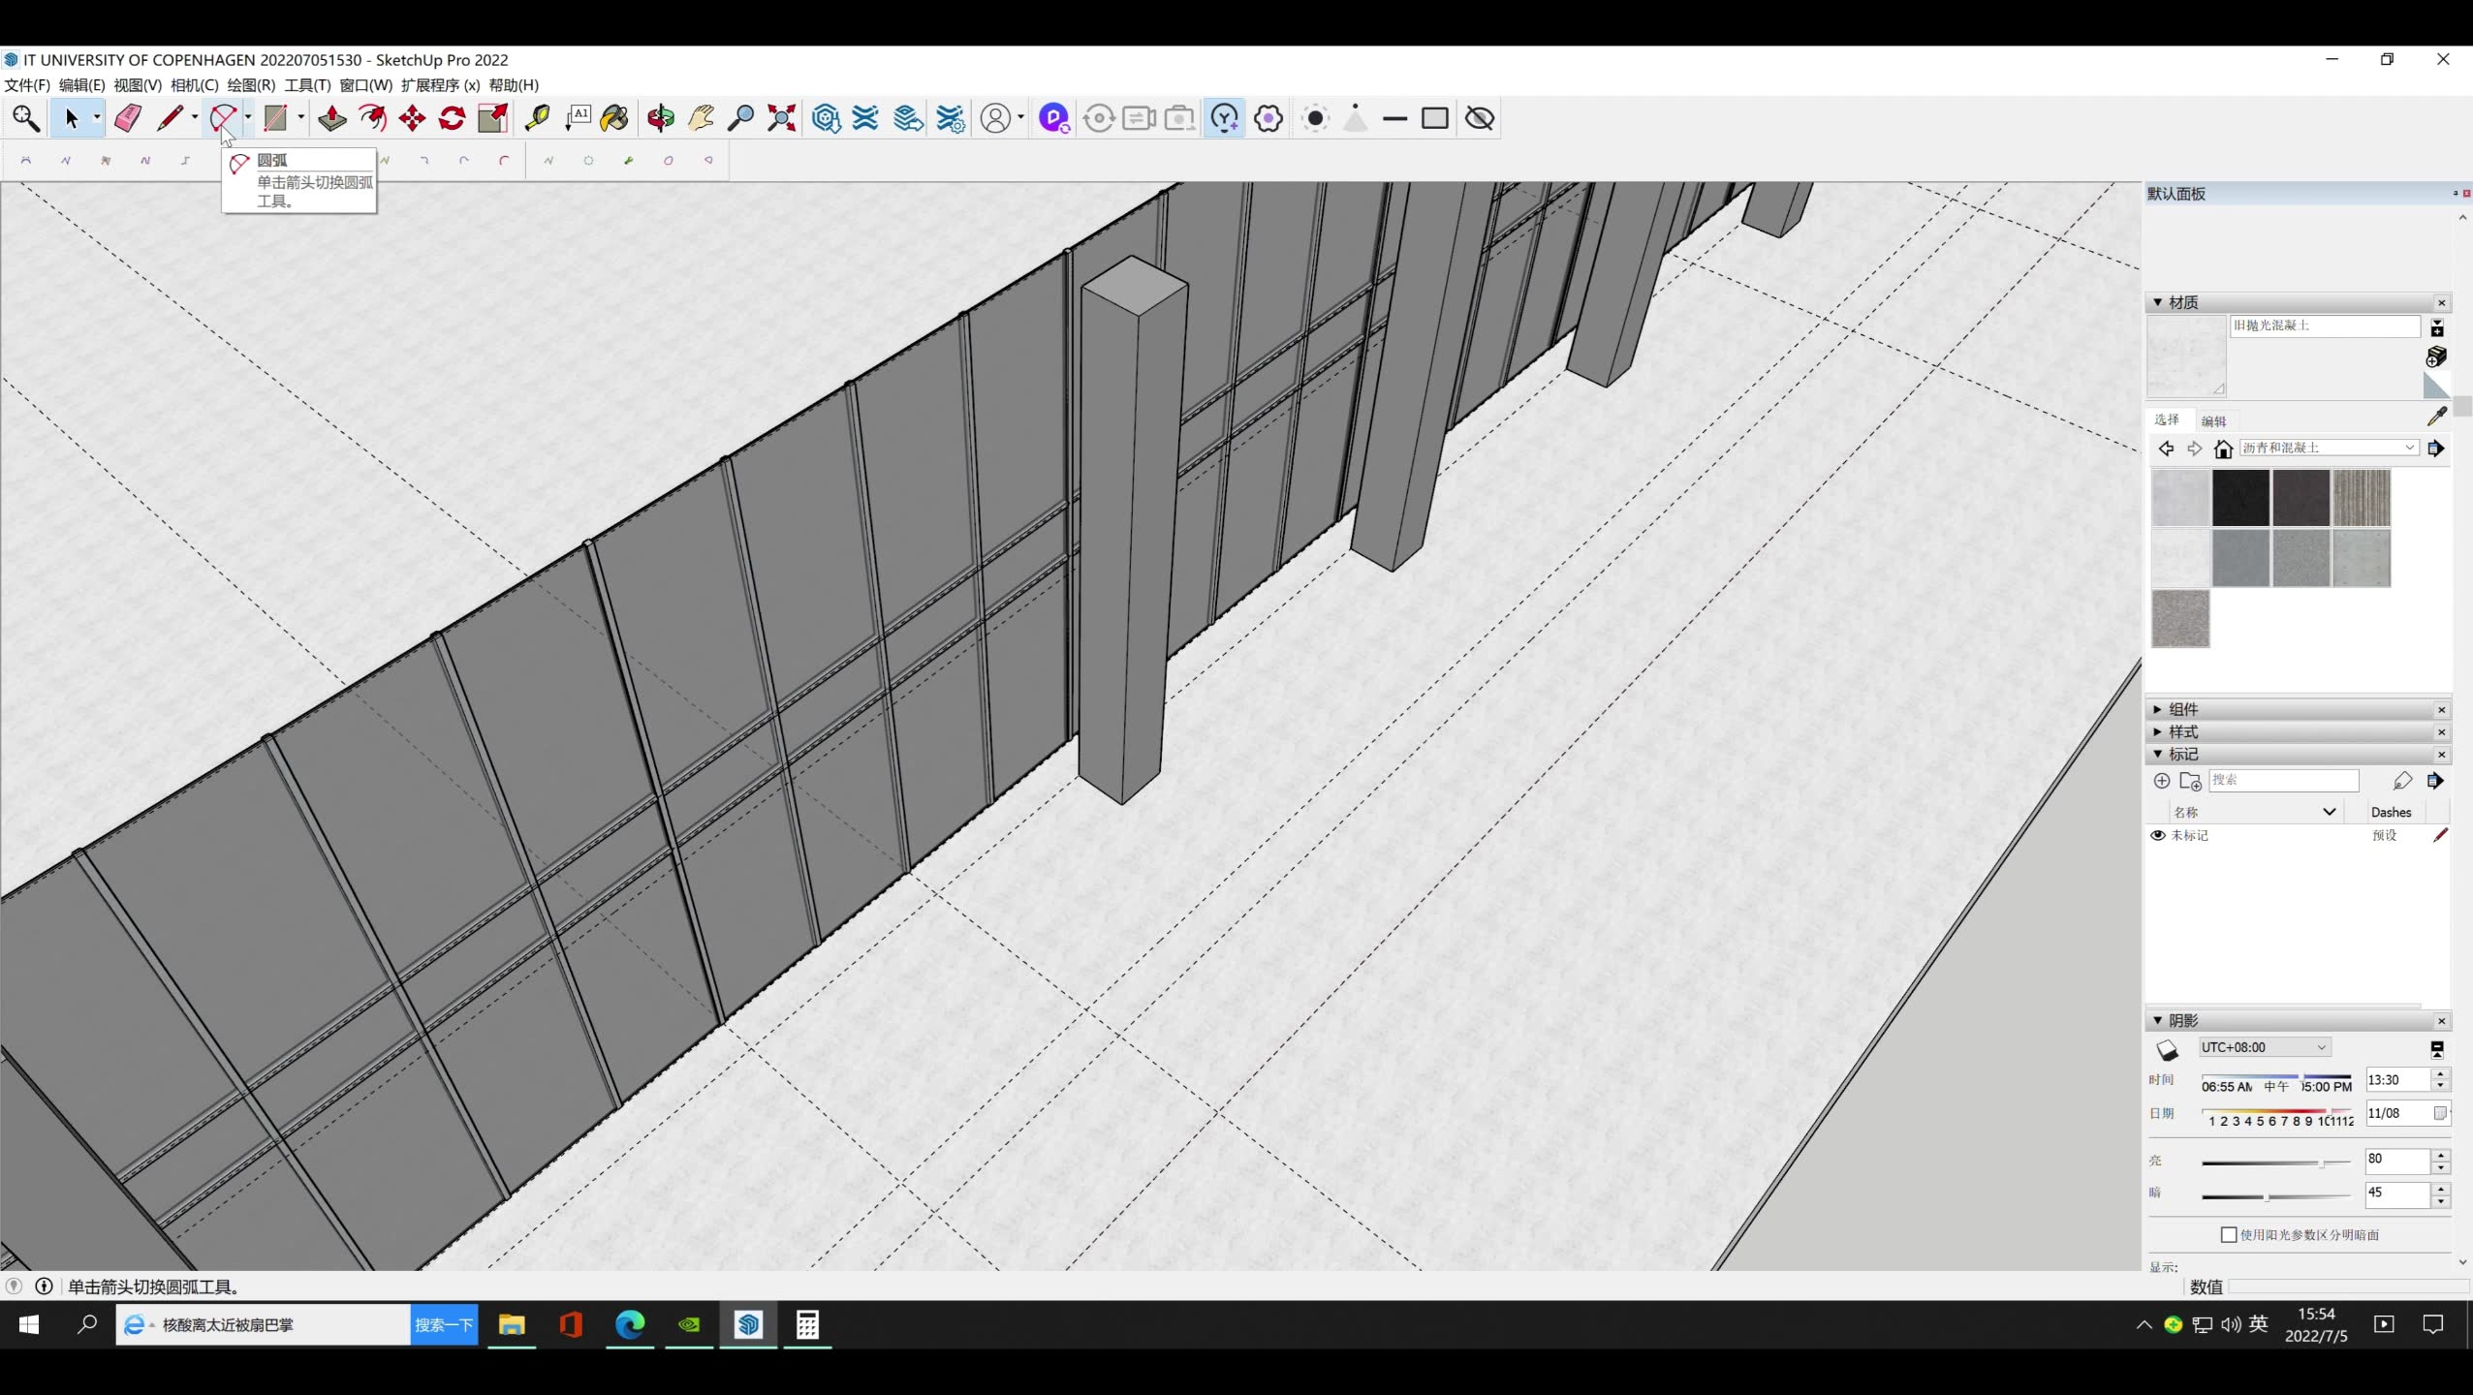The image size is (2473, 1395).
Task: Activate the Orbit tool
Action: pyautogui.click(x=661, y=118)
